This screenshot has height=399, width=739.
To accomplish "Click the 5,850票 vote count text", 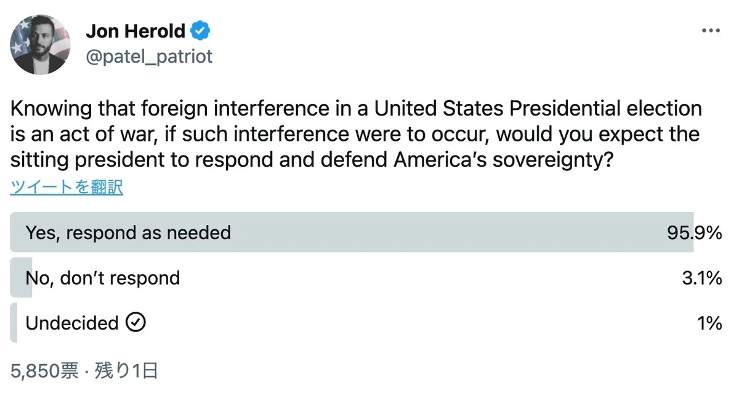I will [44, 371].
